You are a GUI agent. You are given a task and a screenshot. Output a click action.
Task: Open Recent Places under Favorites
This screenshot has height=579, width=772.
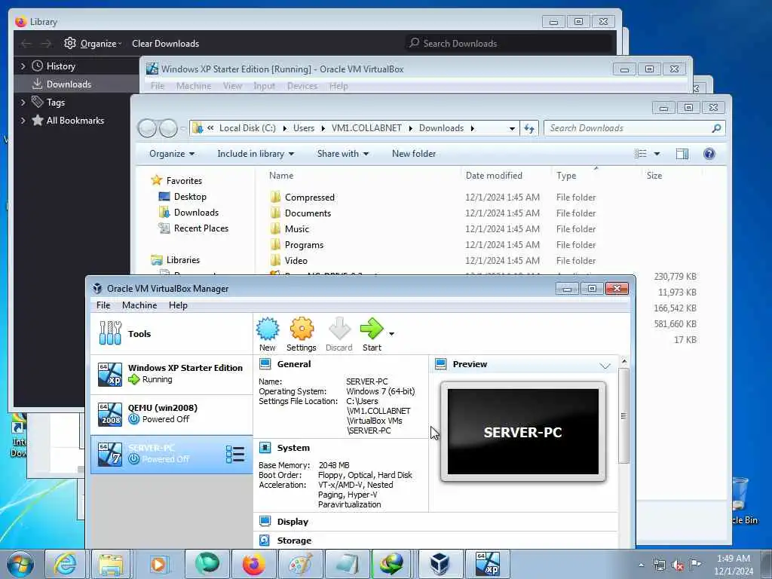[201, 228]
